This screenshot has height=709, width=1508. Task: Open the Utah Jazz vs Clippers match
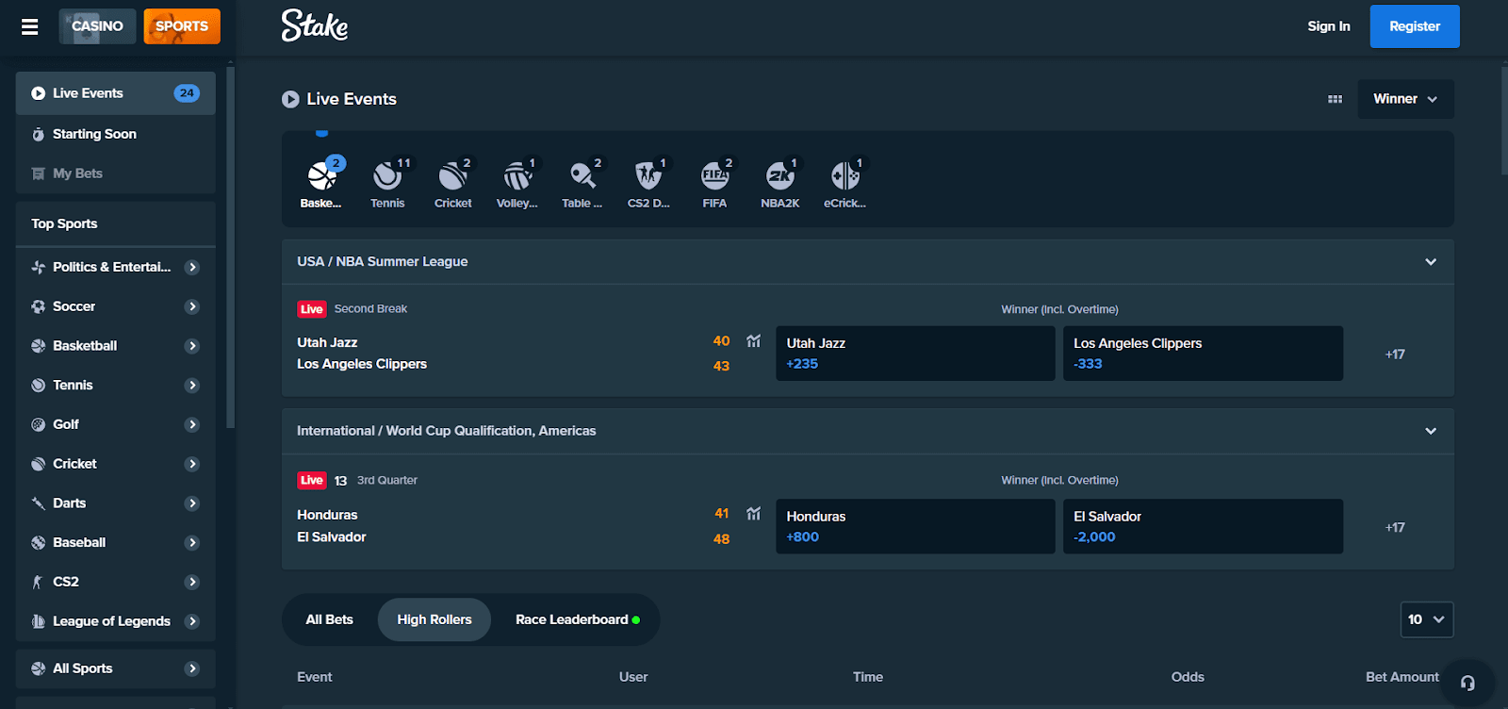pyautogui.click(x=362, y=354)
